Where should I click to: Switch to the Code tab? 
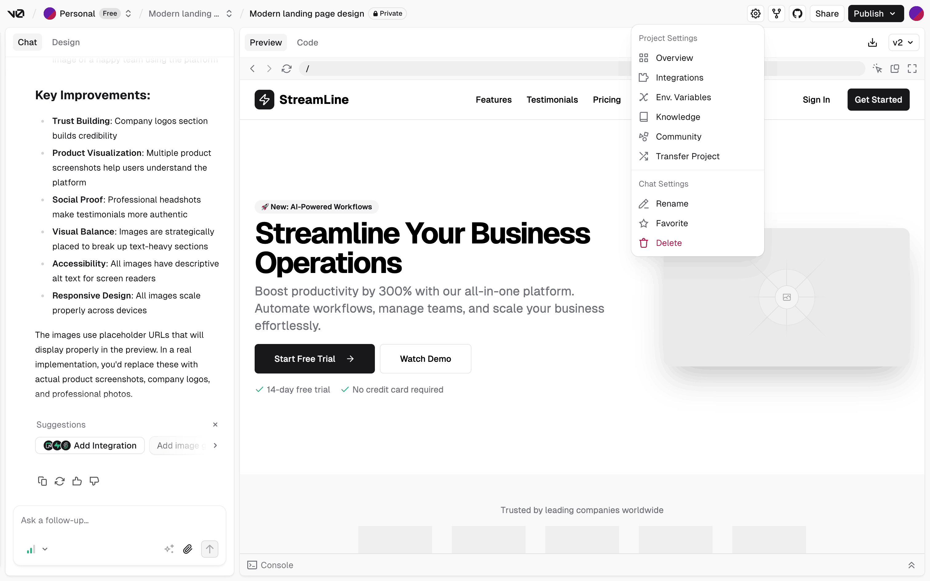pos(307,43)
